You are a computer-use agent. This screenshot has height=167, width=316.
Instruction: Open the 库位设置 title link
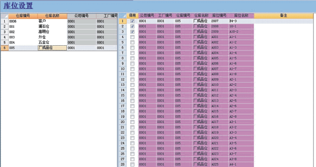click(x=18, y=6)
